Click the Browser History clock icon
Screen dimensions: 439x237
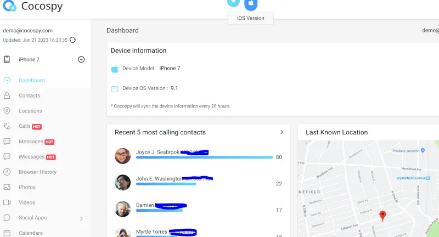click(x=7, y=172)
